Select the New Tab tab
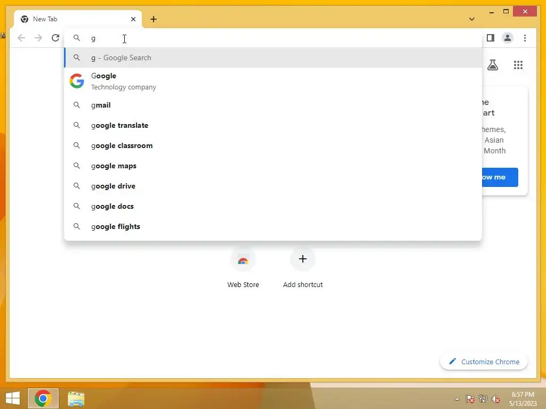The image size is (546, 409). (x=78, y=19)
